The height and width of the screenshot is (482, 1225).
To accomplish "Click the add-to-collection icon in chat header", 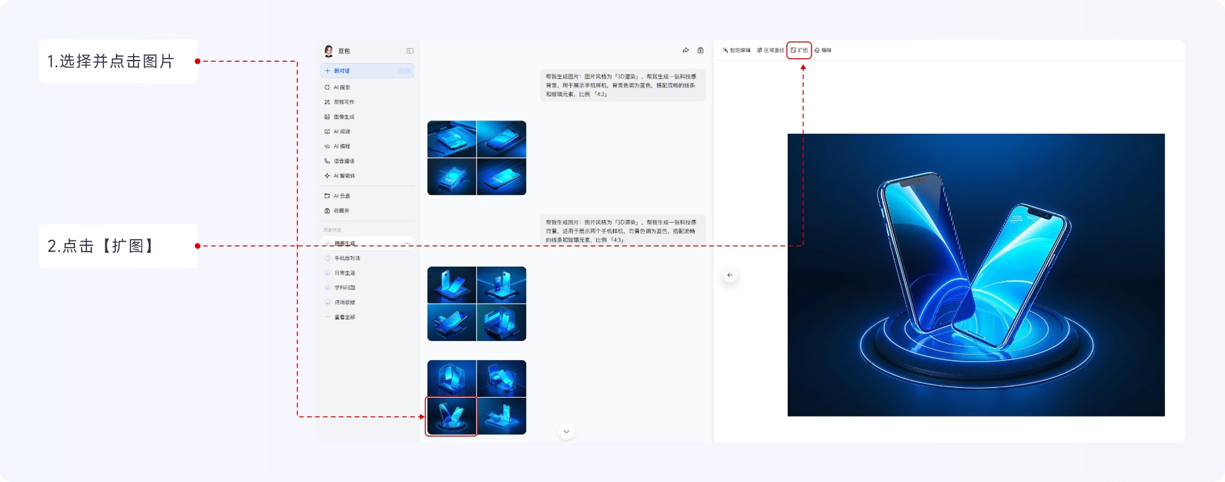I will coord(701,50).
